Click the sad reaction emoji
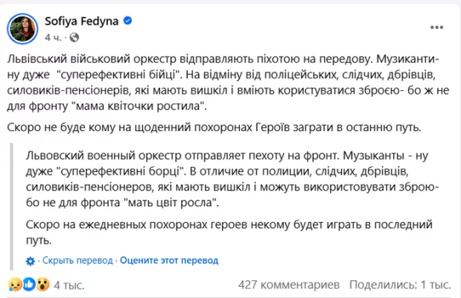The width and height of the screenshot is (461, 298). (x=13, y=284)
